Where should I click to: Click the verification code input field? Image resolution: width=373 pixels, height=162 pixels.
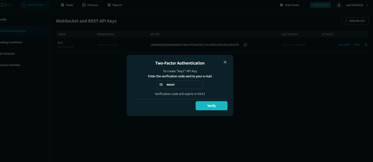point(182,85)
